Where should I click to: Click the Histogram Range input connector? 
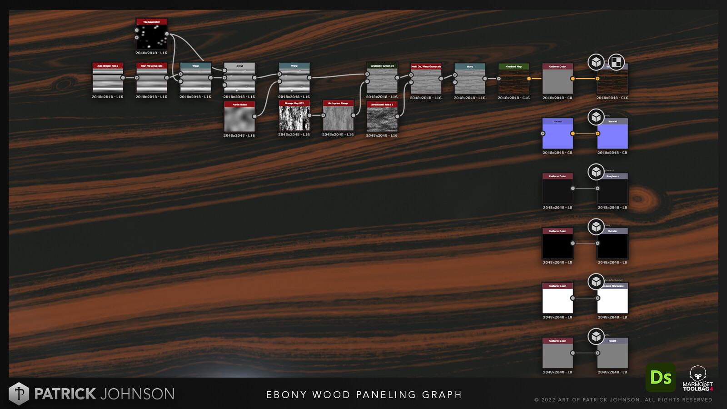(323, 115)
